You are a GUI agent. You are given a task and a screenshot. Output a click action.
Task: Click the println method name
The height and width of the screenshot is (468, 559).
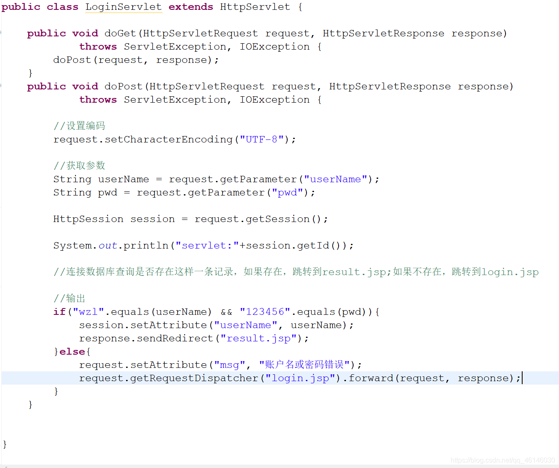pos(146,246)
